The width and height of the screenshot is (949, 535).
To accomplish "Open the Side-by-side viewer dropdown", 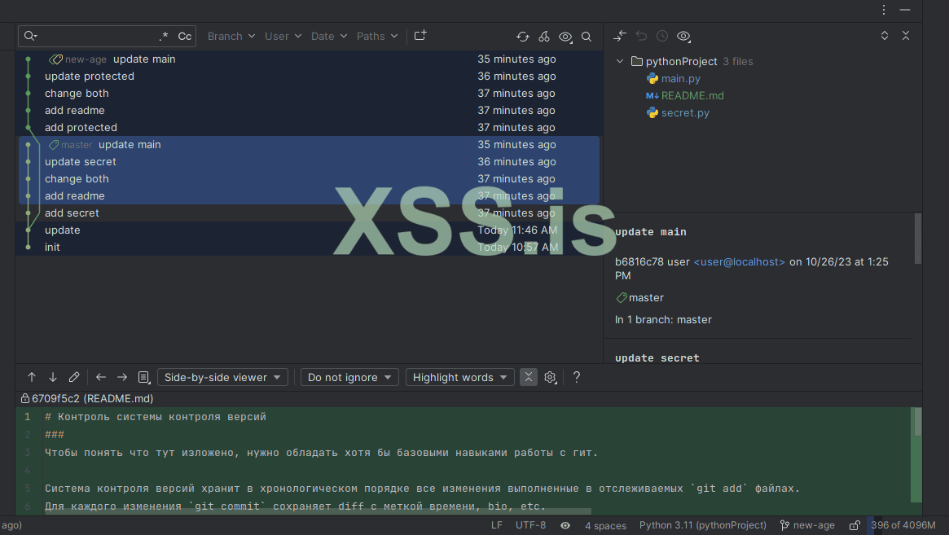I will click(222, 377).
